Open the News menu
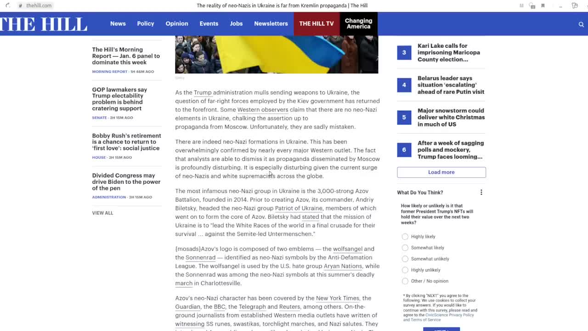Viewport: 588px width, 331px height. (x=118, y=23)
